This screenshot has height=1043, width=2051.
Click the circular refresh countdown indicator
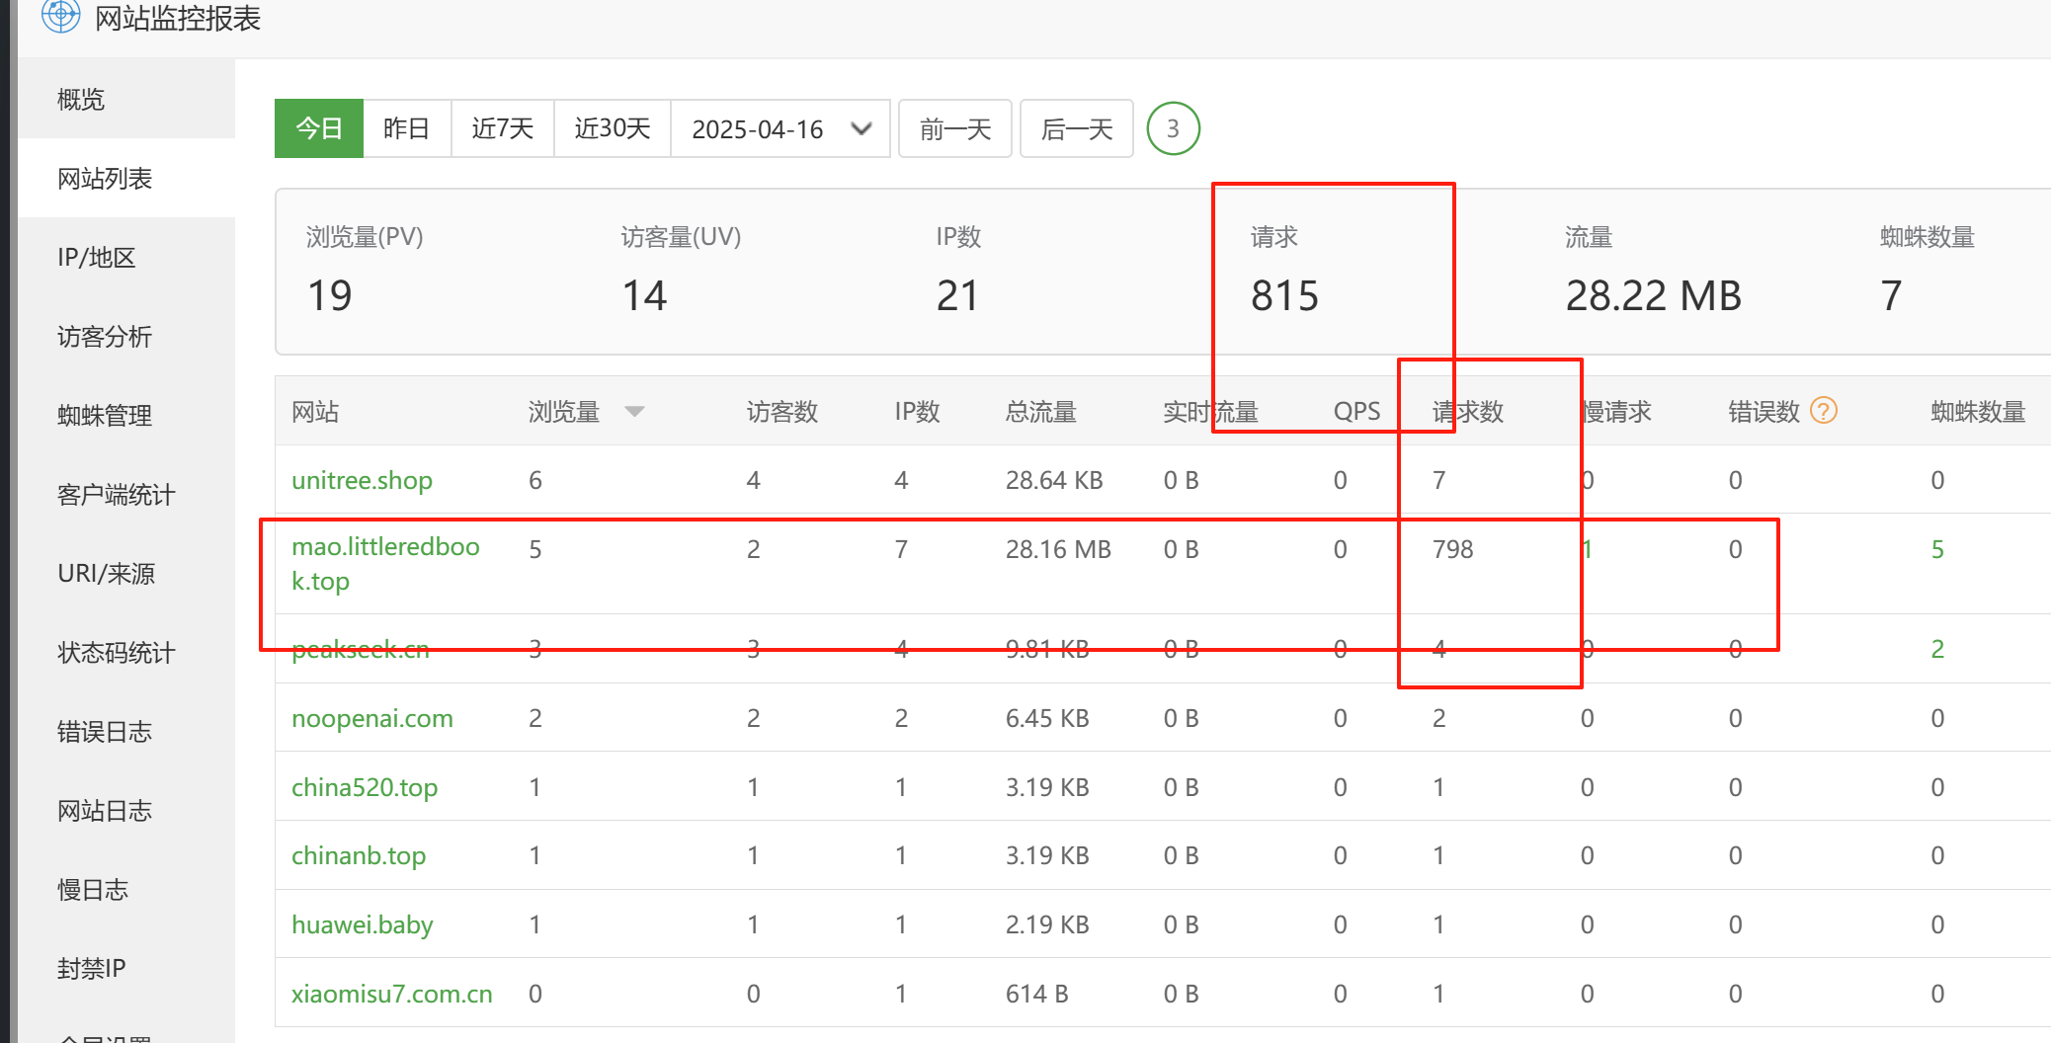pos(1173,129)
